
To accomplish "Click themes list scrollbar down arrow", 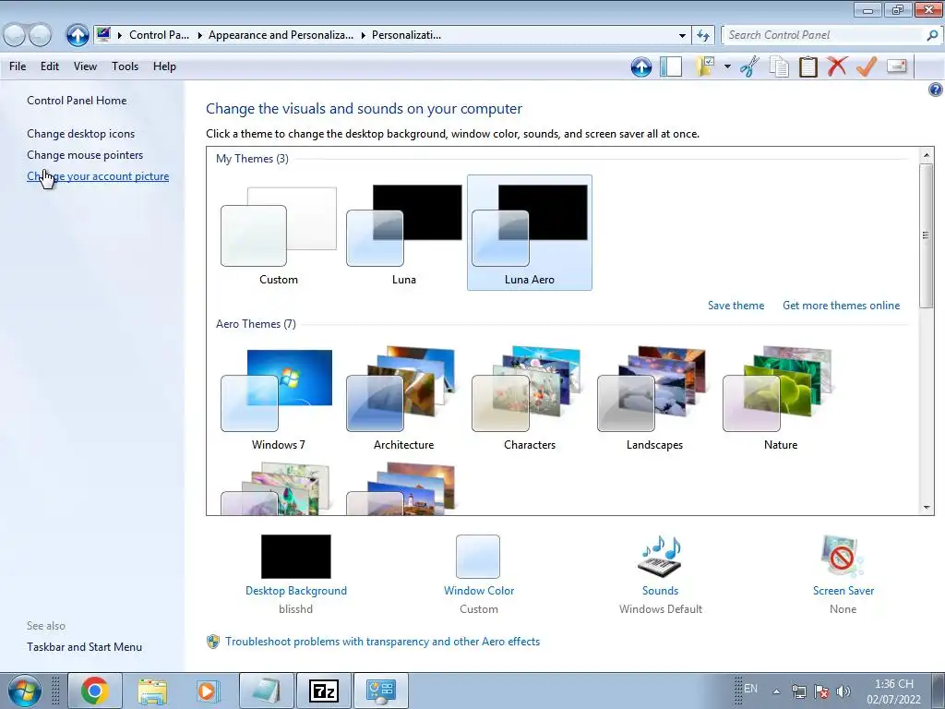I will (x=927, y=508).
